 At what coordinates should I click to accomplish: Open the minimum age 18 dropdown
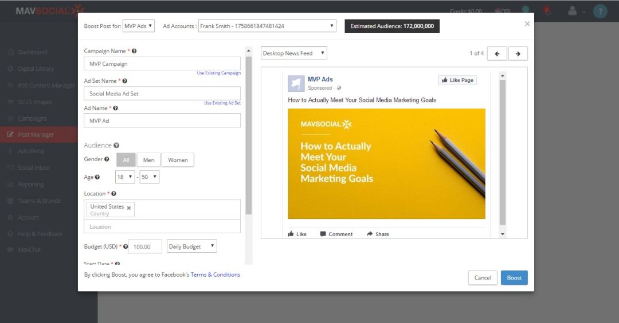pyautogui.click(x=125, y=177)
